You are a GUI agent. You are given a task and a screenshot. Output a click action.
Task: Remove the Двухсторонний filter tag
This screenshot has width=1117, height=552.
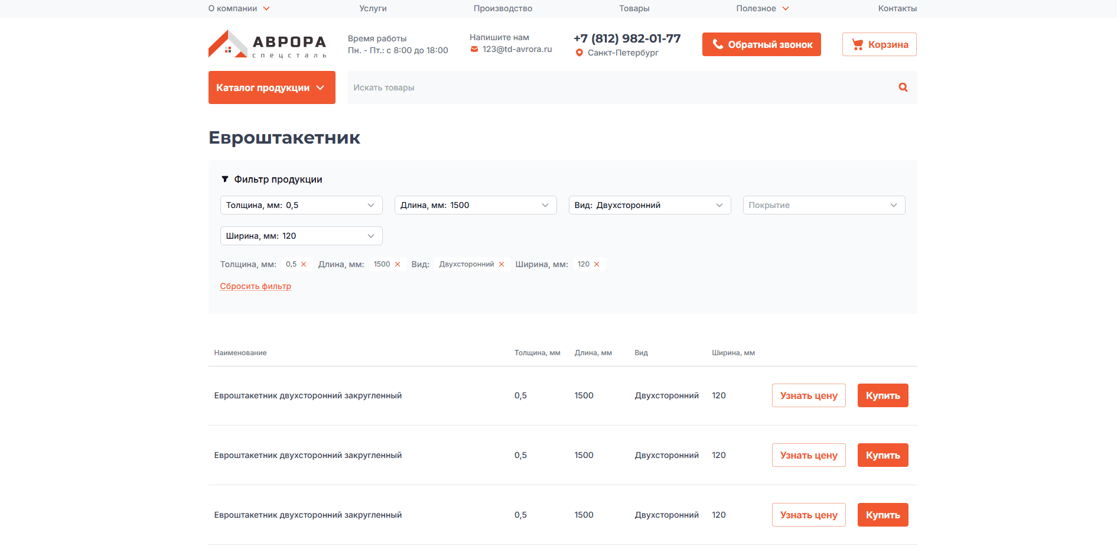(x=501, y=264)
